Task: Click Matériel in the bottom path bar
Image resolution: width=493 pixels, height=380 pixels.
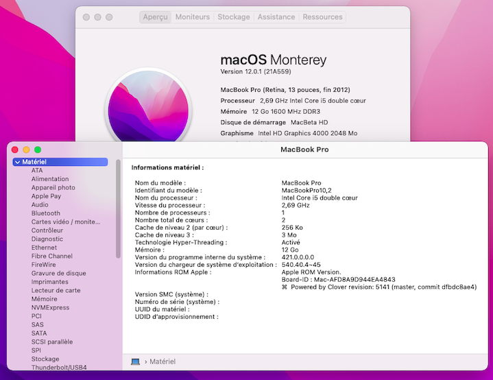Action: coord(163,361)
